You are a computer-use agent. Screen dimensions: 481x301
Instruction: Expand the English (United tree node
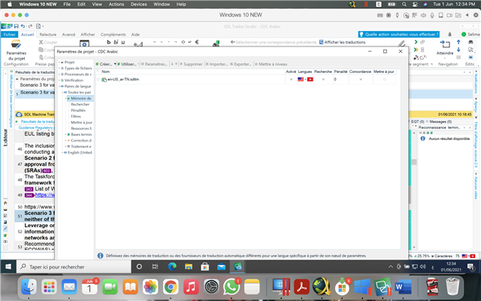[62, 153]
